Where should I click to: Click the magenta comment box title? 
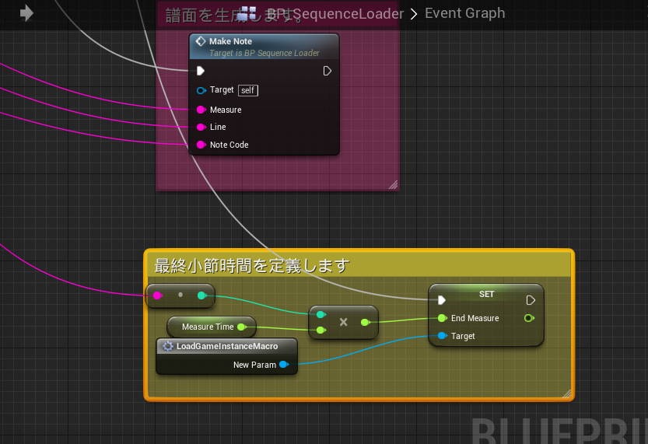tap(233, 16)
